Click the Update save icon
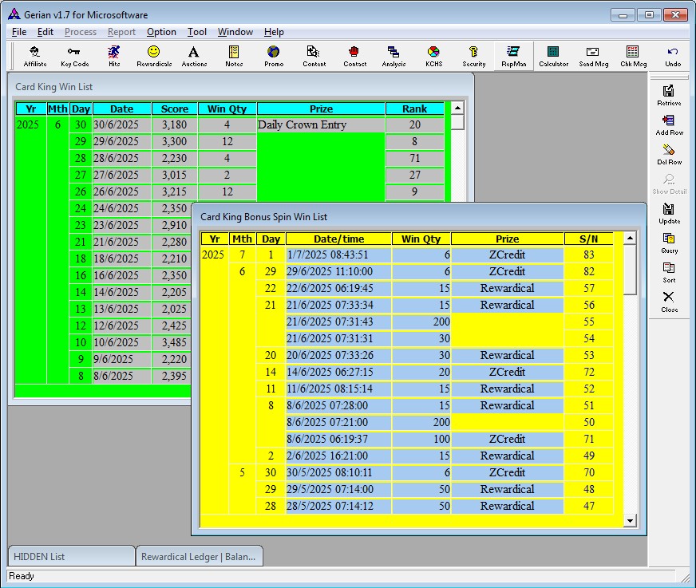The width and height of the screenshot is (696, 588). 669,213
